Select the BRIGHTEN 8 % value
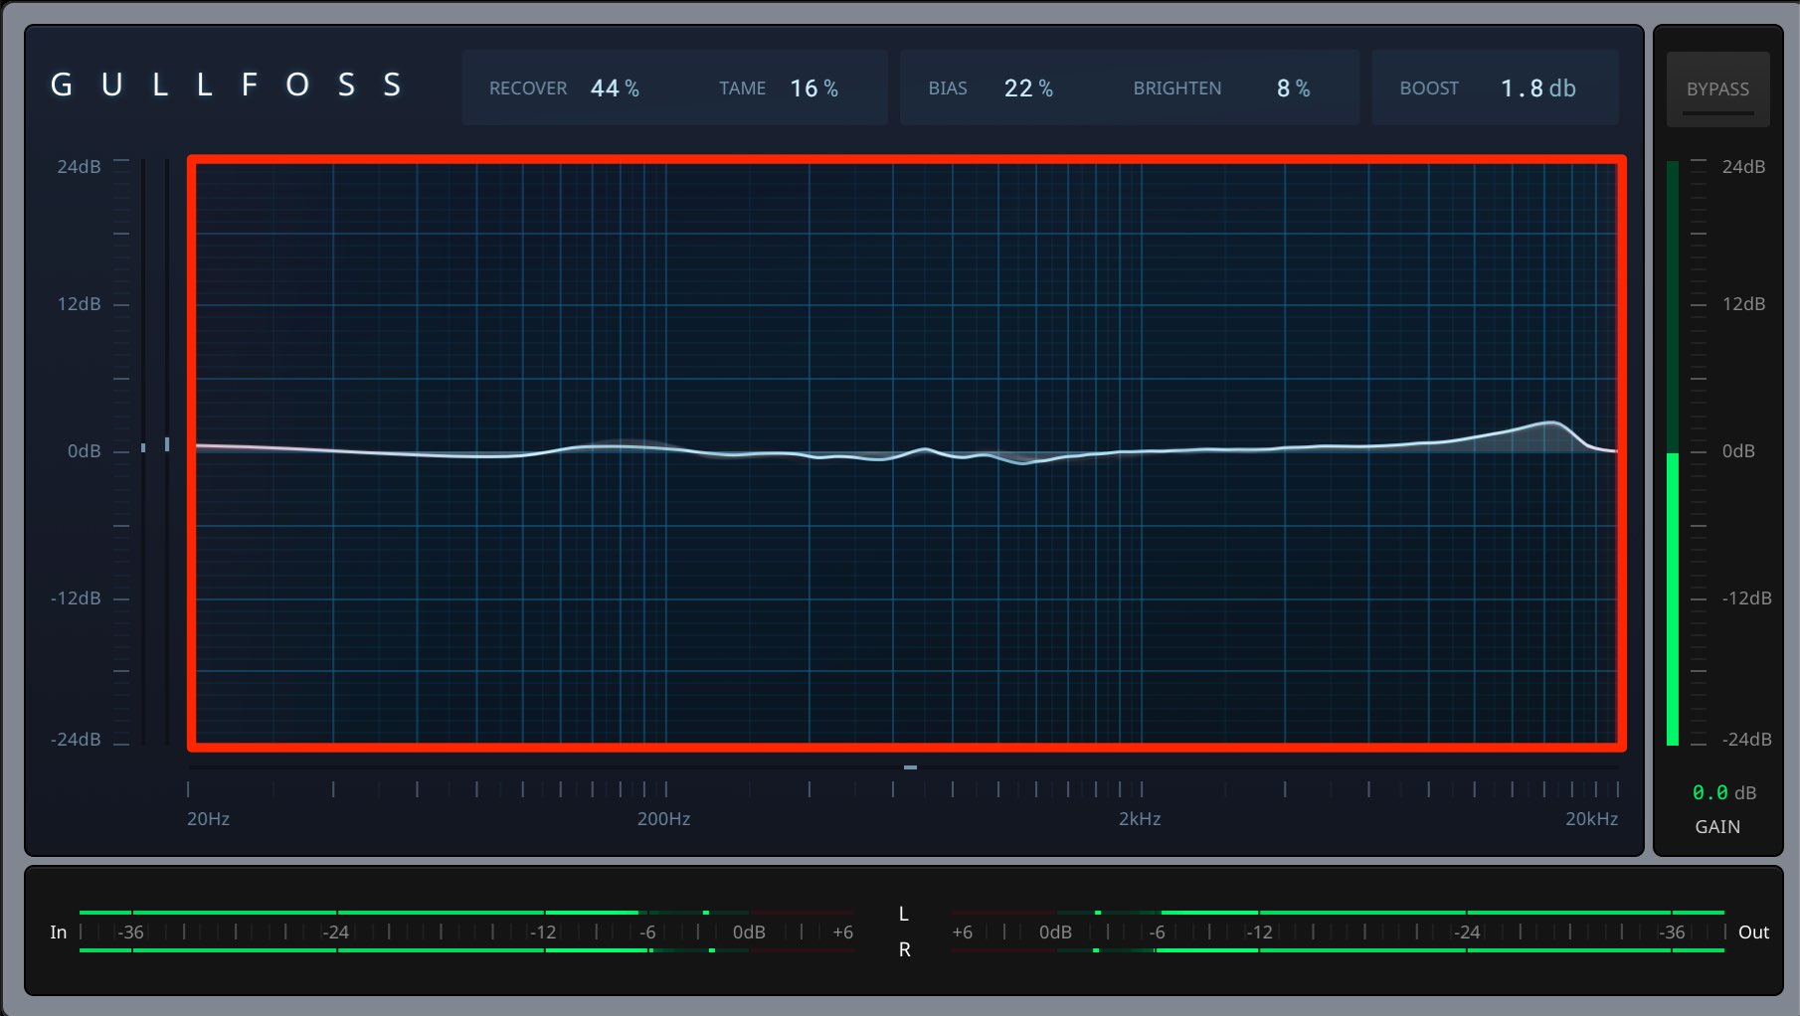The width and height of the screenshot is (1800, 1016). click(x=1293, y=88)
